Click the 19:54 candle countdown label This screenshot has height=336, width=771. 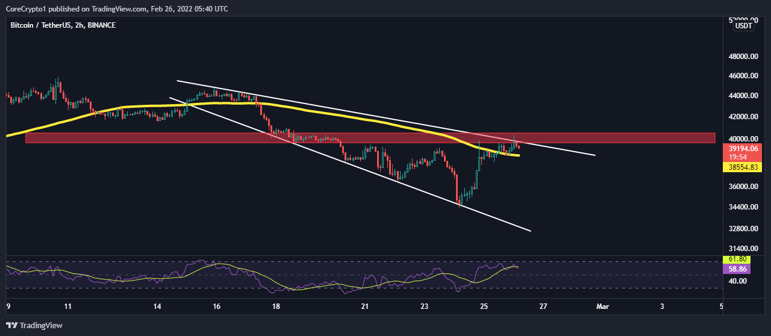pyautogui.click(x=738, y=157)
